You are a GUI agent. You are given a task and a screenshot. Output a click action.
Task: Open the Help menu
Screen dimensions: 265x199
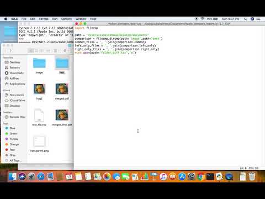tap(93, 19)
